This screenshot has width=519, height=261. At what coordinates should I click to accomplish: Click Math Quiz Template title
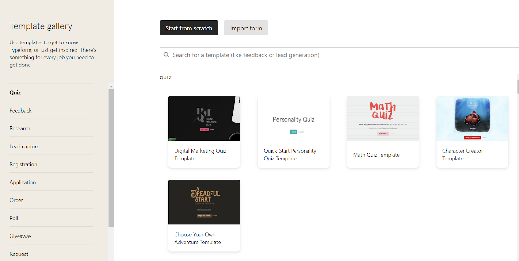click(x=376, y=155)
